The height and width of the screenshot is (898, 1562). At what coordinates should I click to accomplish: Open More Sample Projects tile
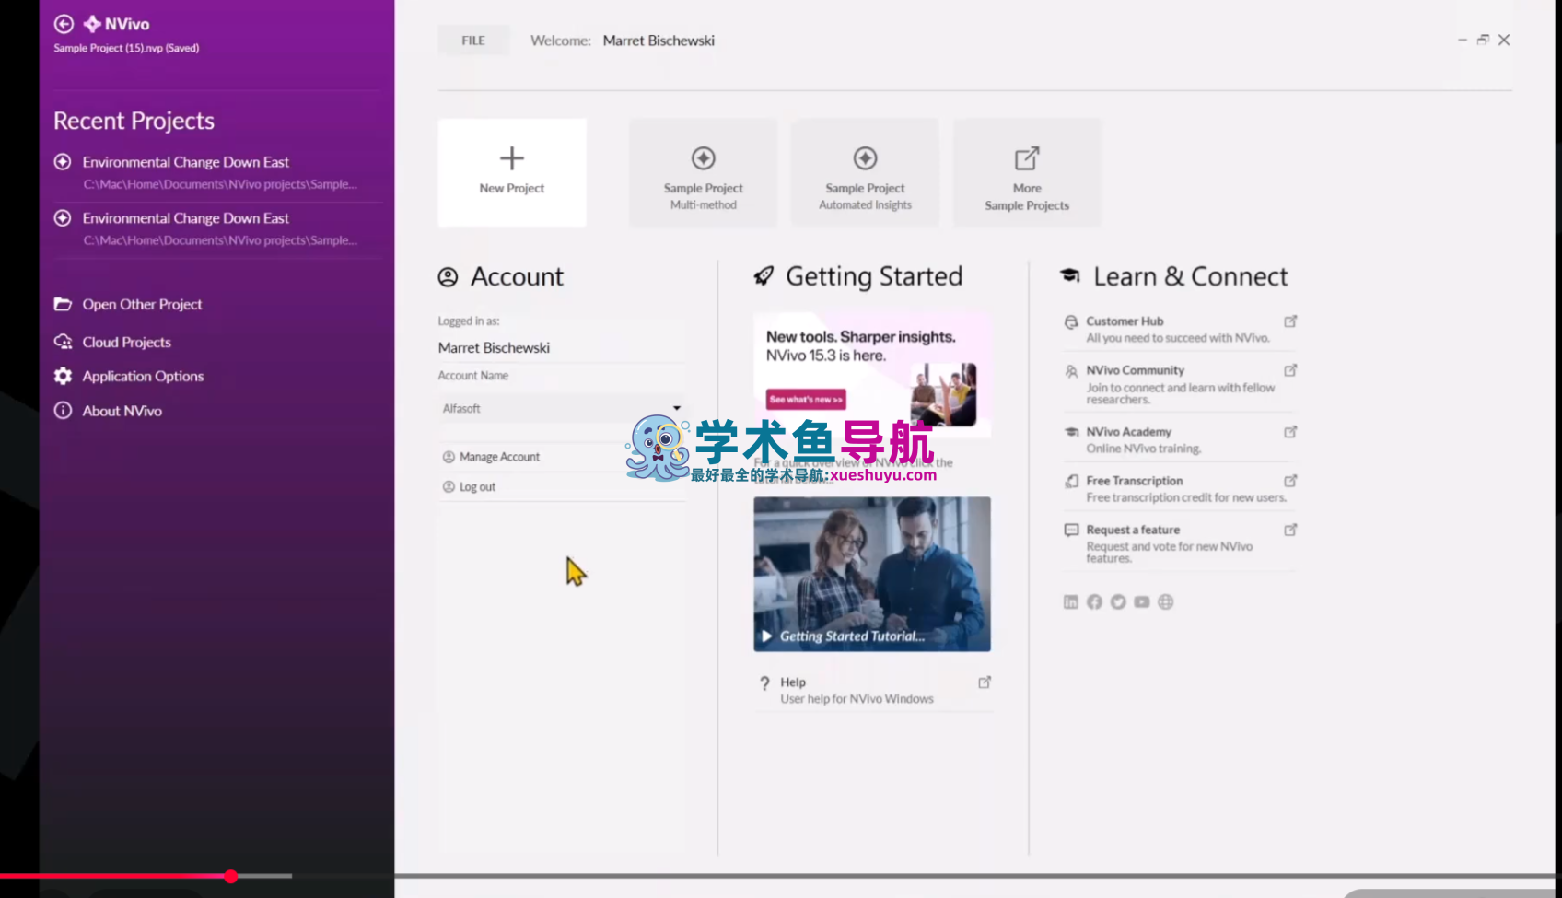1026,172
